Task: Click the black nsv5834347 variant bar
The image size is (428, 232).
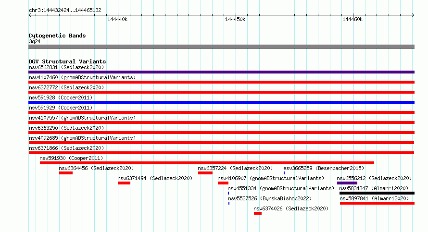Action: [x=377, y=193]
